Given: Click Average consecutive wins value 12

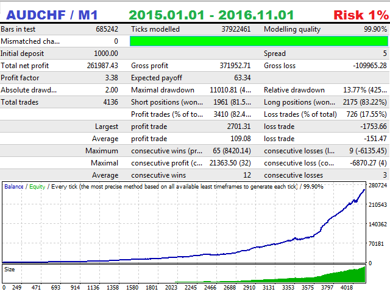Looking at the screenshot, I should [x=247, y=175].
